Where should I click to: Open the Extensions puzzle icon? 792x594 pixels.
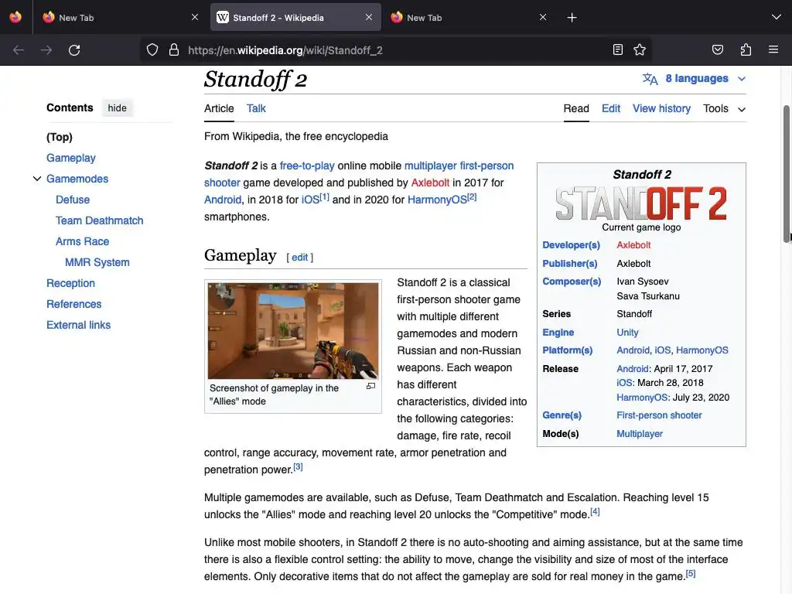(746, 50)
